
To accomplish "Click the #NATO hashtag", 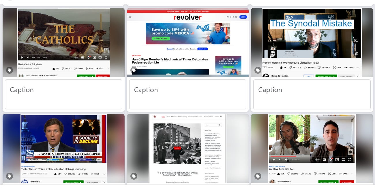I will pos(272,166).
